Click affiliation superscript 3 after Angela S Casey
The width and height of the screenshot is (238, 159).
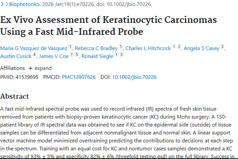tap(222, 47)
